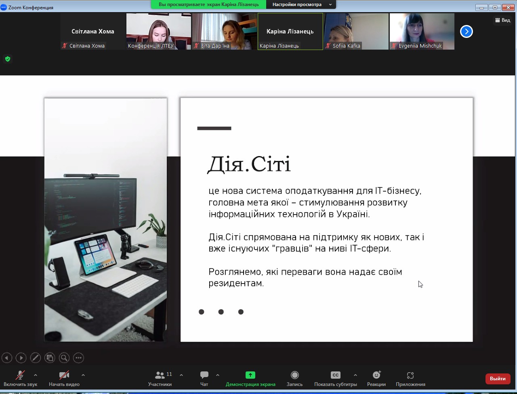Image resolution: width=517 pixels, height=394 pixels.
Task: Select Sofiia Kafka's video thumbnail
Action: click(x=356, y=31)
